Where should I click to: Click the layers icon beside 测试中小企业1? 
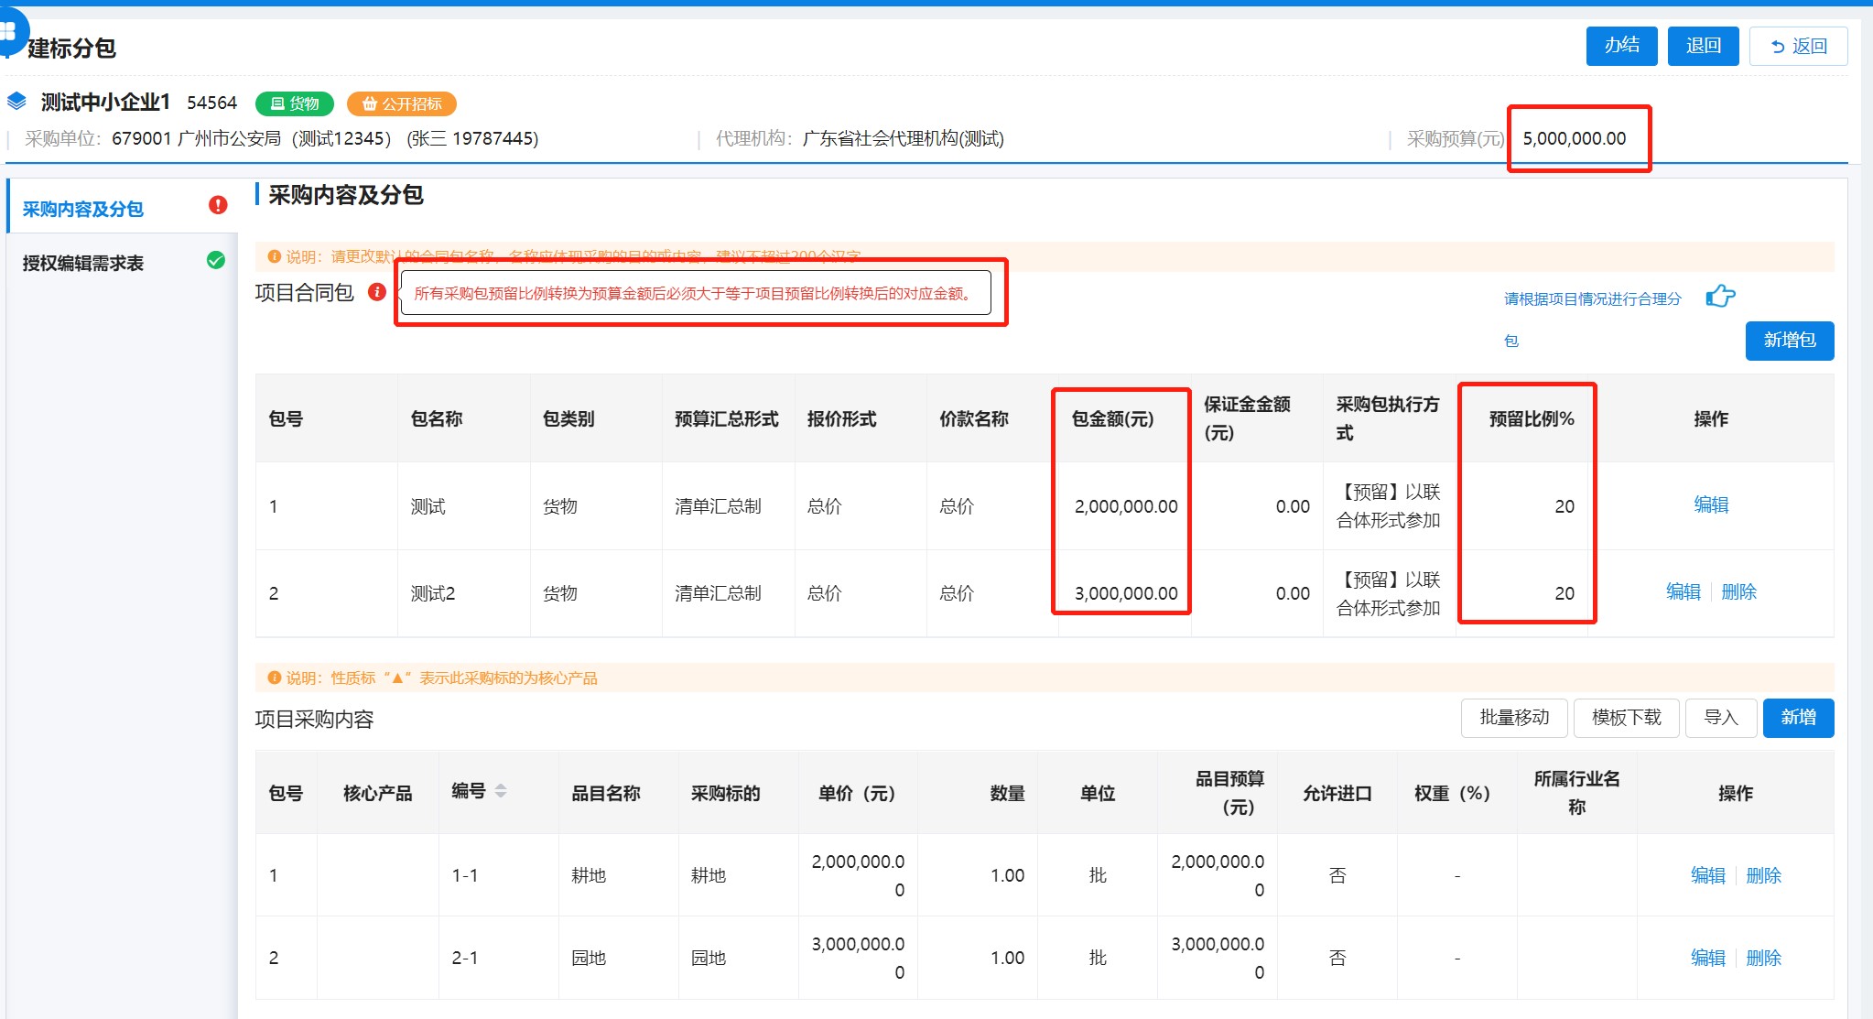pos(16,101)
